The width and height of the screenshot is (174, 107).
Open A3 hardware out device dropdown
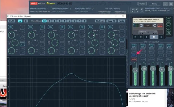coord(142,10)
